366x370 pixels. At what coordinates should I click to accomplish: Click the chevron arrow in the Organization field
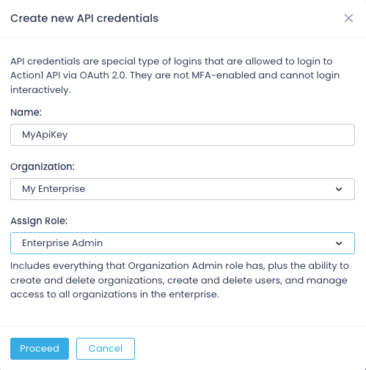[339, 189]
